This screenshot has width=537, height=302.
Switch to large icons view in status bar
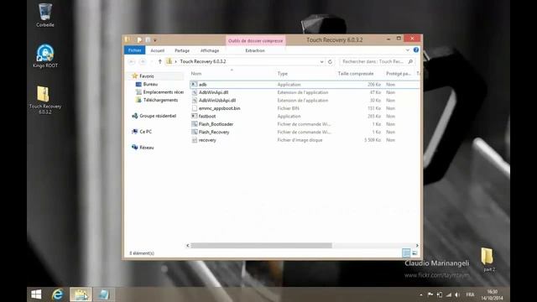414,253
